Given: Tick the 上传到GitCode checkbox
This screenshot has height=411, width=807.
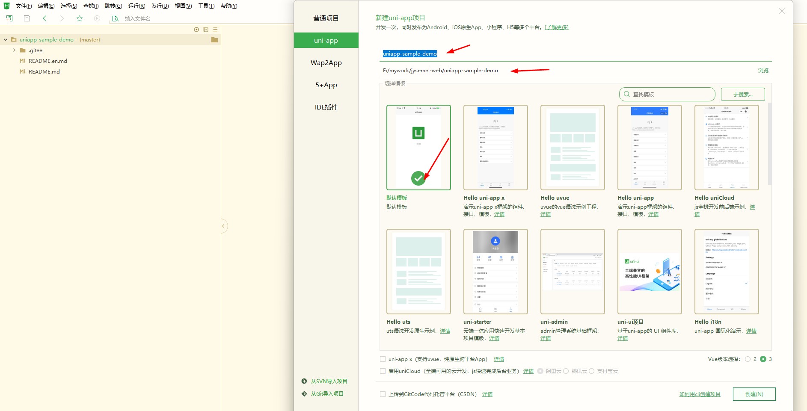Looking at the screenshot, I should tap(383, 394).
